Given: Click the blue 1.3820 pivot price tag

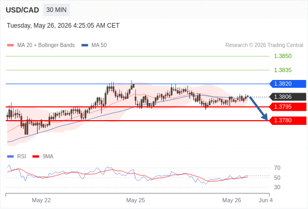Looking at the screenshot, I should tap(288, 84).
